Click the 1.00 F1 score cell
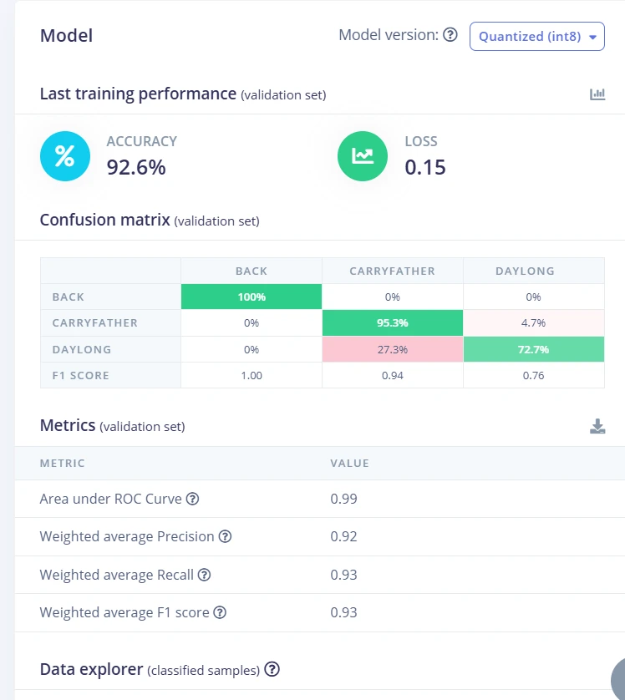 tap(252, 375)
